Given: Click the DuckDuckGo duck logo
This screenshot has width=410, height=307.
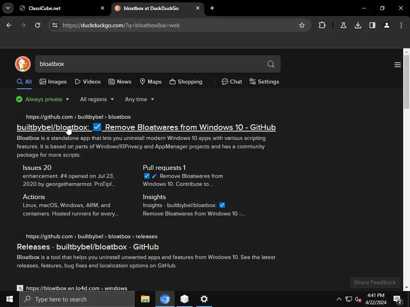Looking at the screenshot, I should click(x=23, y=64).
